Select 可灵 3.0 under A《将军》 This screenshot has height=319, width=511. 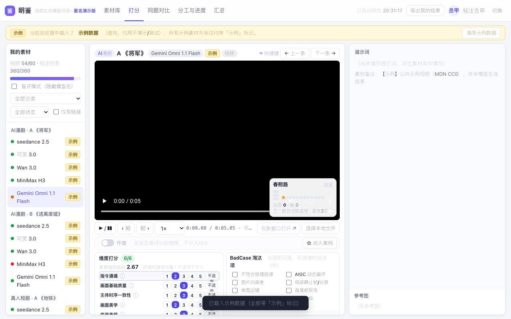pyautogui.click(x=46, y=154)
